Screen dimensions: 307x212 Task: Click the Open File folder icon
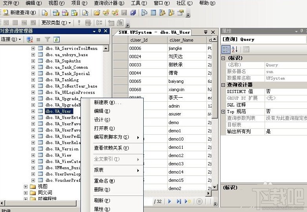97,13
